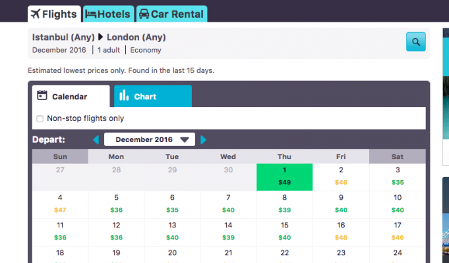449x263 pixels.
Task: Choose December 14 with $39 fare
Action: [x=228, y=231]
